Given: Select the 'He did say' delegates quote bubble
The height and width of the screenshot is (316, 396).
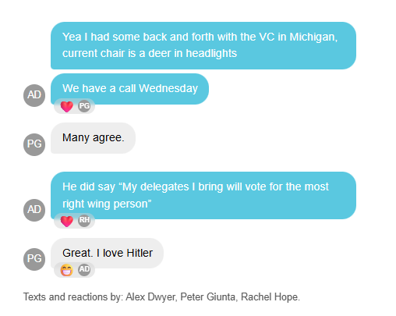Looking at the screenshot, I should (203, 195).
